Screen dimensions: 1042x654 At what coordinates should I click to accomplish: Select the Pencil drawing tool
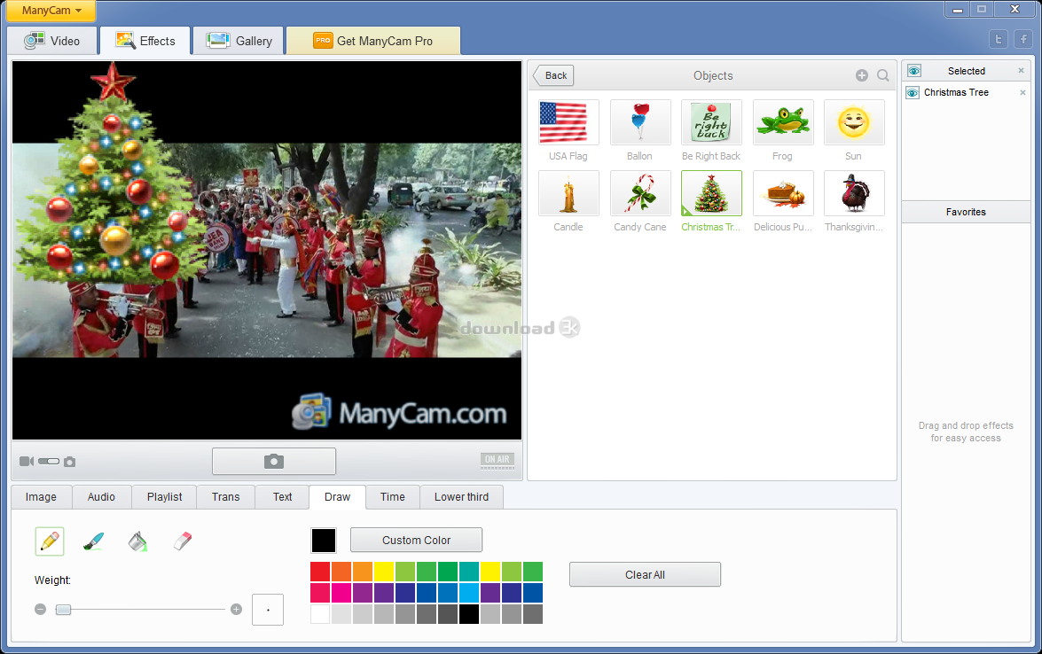[x=50, y=541]
